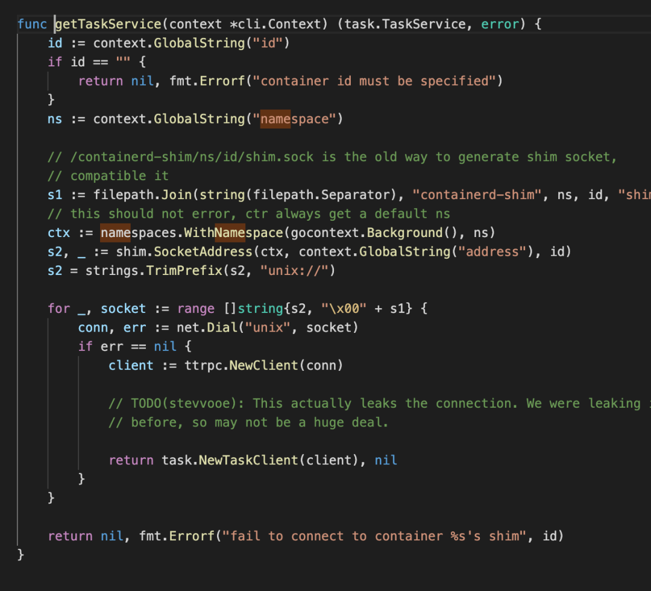The image size is (651, 591).
Task: Click the func keyword
Action: pos(32,24)
